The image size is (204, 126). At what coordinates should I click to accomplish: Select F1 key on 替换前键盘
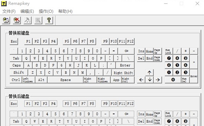28,42
